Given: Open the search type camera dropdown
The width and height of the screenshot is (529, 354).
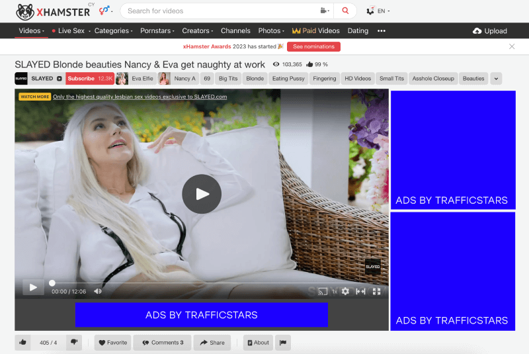Looking at the screenshot, I should [x=325, y=11].
